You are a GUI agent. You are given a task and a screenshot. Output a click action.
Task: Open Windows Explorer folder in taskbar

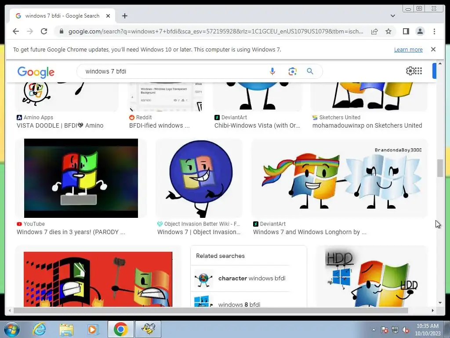66,329
